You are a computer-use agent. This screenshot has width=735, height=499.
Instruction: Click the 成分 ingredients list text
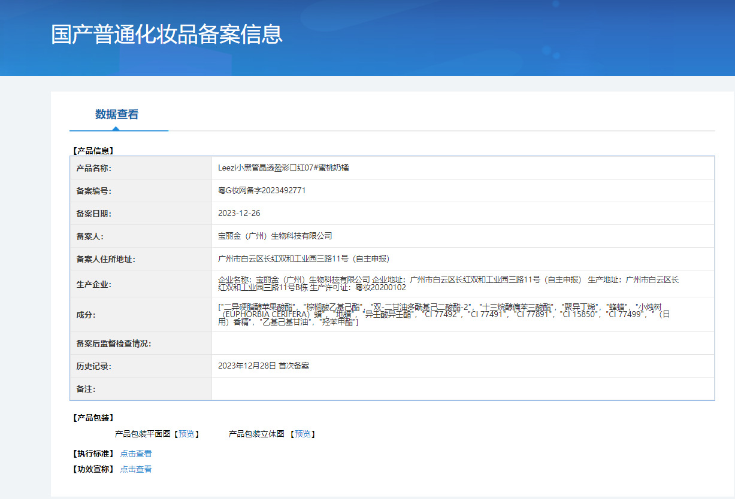443,314
